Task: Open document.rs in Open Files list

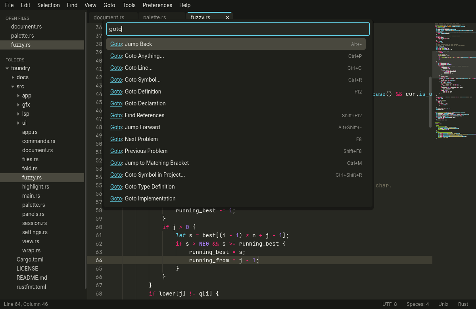Action: pyautogui.click(x=42, y=27)
